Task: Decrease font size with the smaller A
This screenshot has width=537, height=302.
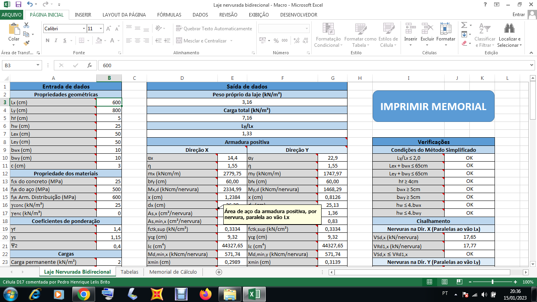Action: 117,29
